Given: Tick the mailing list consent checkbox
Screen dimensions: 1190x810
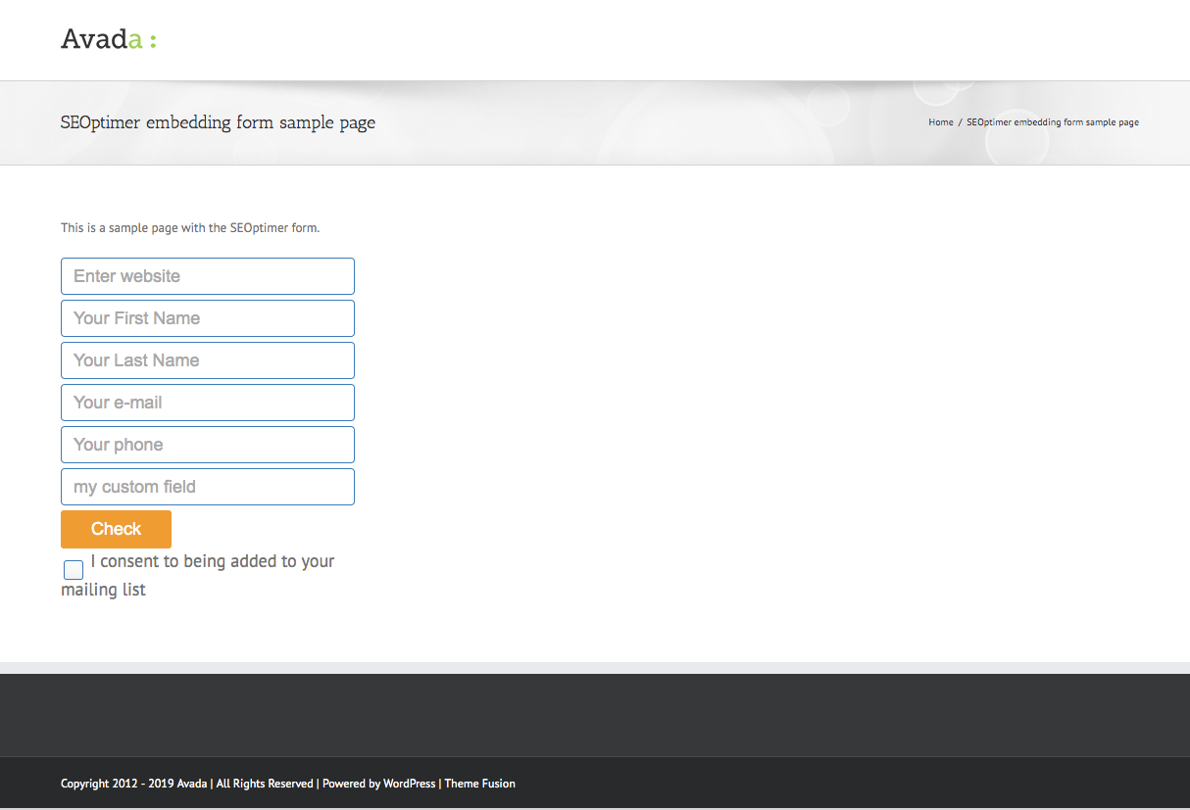Looking at the screenshot, I should tap(74, 570).
